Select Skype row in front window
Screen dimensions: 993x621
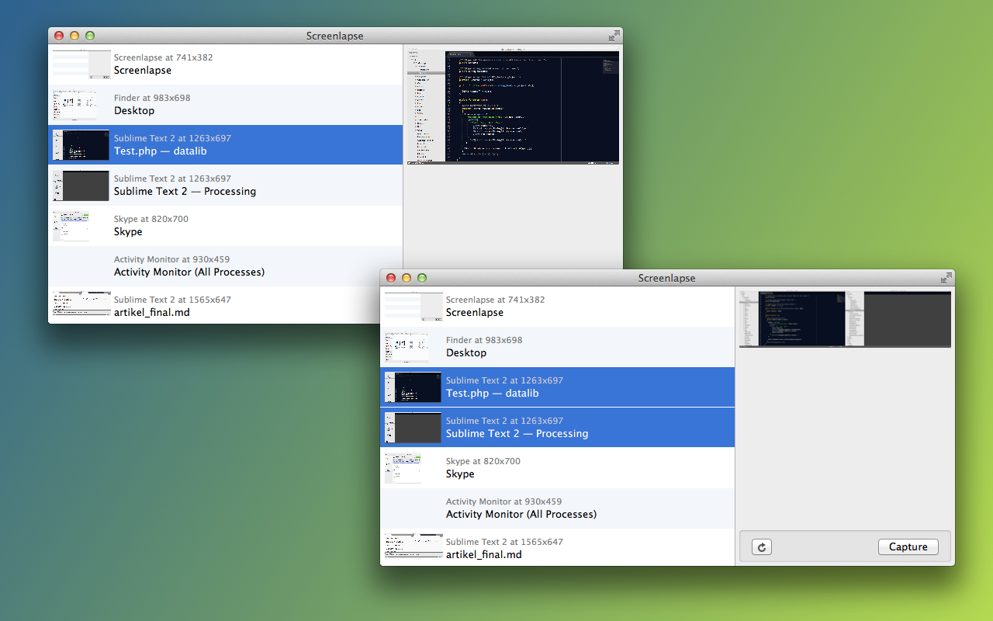557,468
